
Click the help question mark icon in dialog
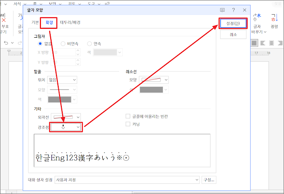pos(233,10)
